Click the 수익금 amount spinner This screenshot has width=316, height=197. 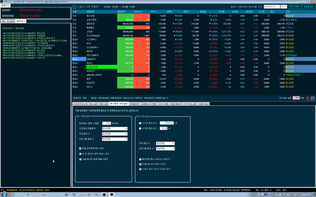(x=167, y=123)
